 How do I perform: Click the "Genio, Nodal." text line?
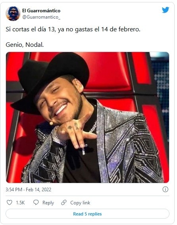[x=25, y=45]
